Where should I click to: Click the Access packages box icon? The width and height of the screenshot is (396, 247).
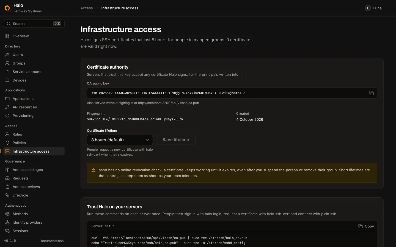(x=7, y=170)
